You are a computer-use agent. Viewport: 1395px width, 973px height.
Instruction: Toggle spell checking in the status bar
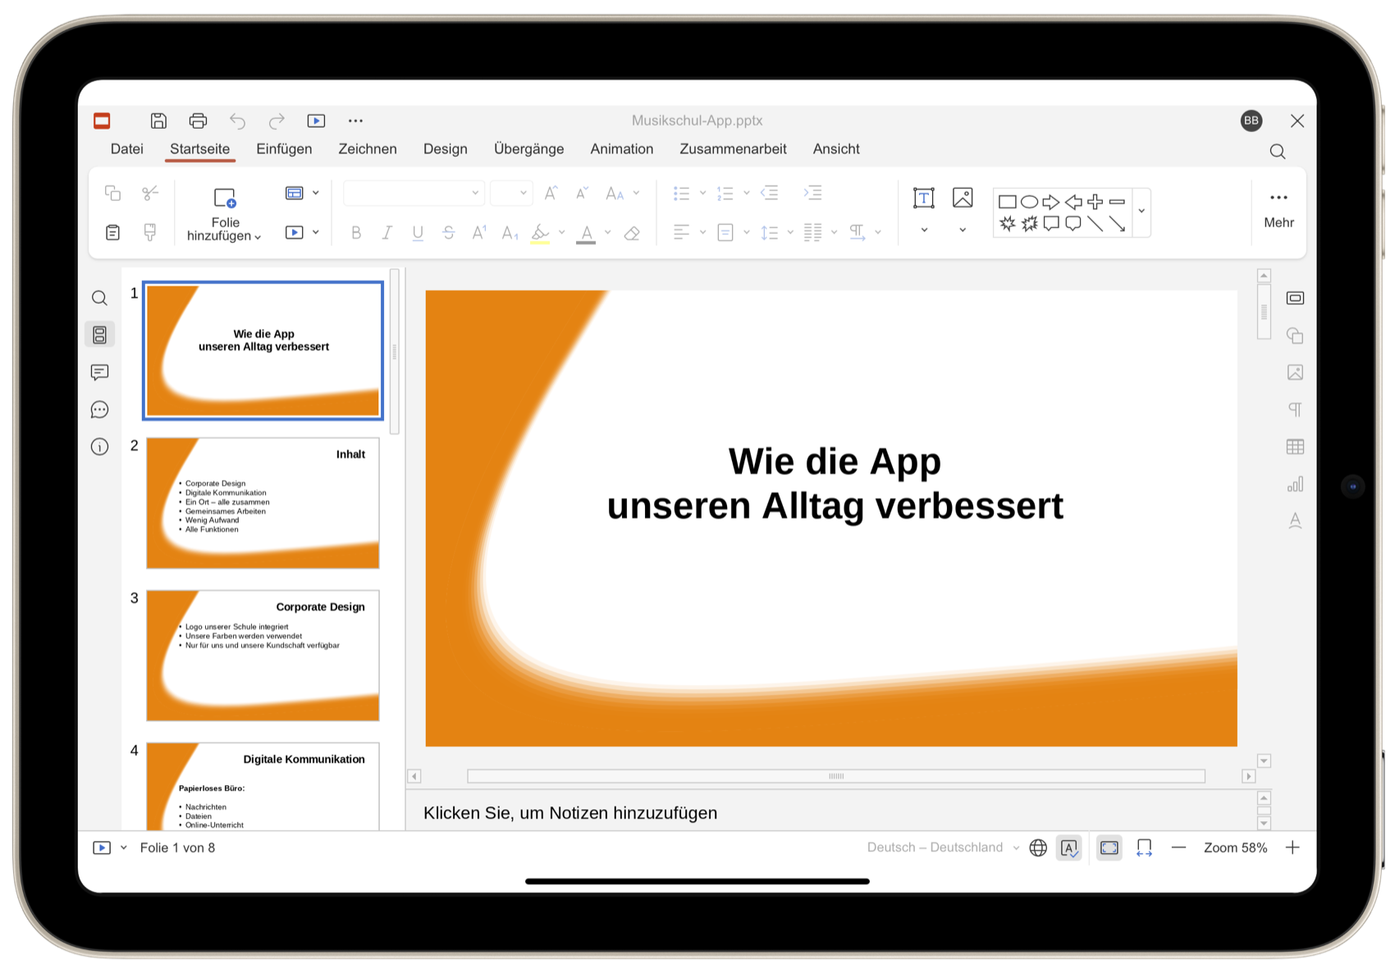coord(1069,848)
